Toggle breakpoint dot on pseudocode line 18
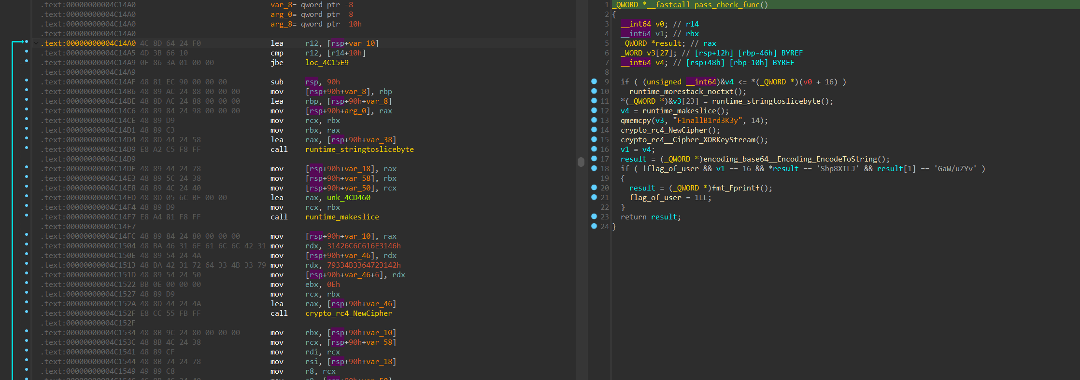1080x380 pixels. pyautogui.click(x=594, y=168)
